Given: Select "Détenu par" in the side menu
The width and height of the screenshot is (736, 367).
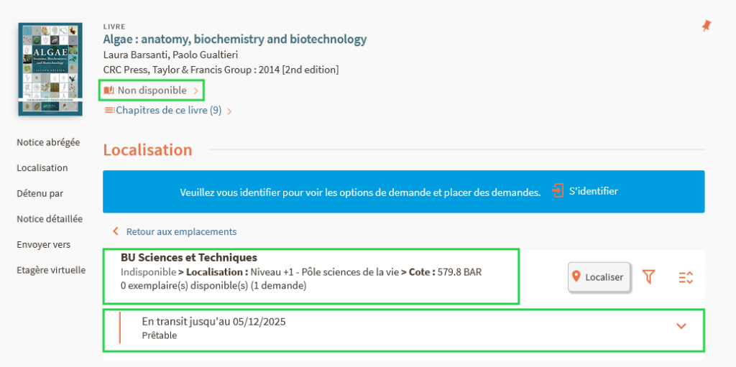Looking at the screenshot, I should tap(40, 193).
